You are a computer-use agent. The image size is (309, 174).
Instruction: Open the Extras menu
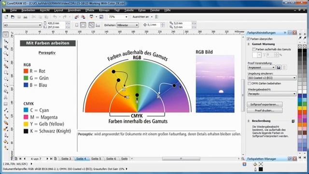[142, 10]
